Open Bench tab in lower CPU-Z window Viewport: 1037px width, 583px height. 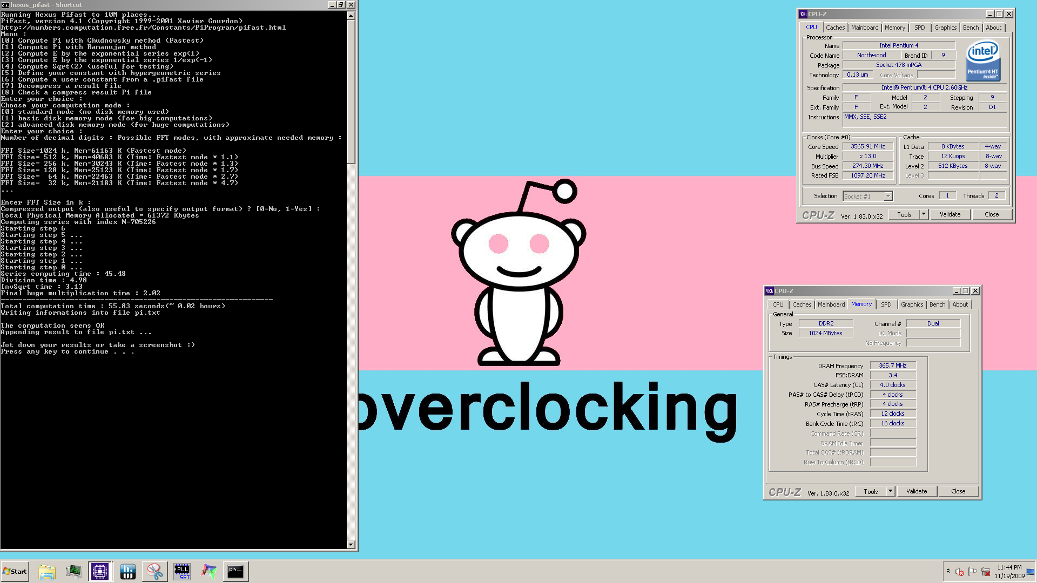pos(938,304)
